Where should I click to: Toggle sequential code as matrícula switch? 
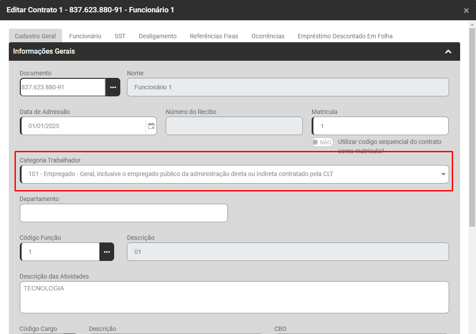click(x=322, y=142)
